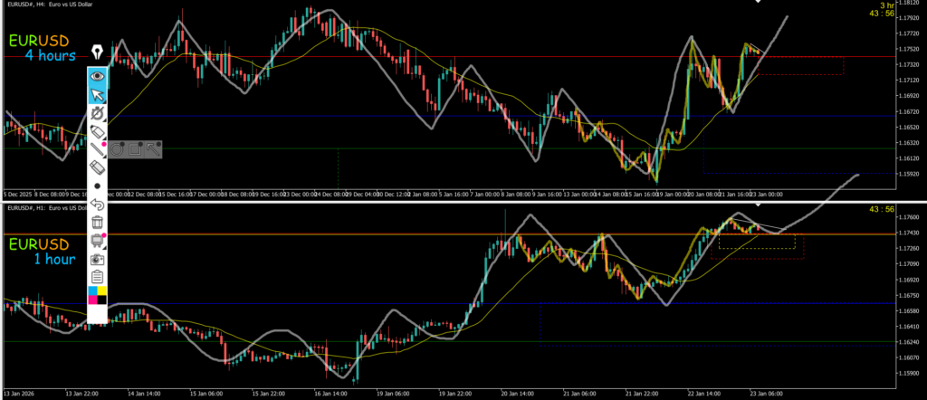Click the clipboard icon in the toolbar
Image resolution: width=927 pixels, height=400 pixels.
[98, 277]
